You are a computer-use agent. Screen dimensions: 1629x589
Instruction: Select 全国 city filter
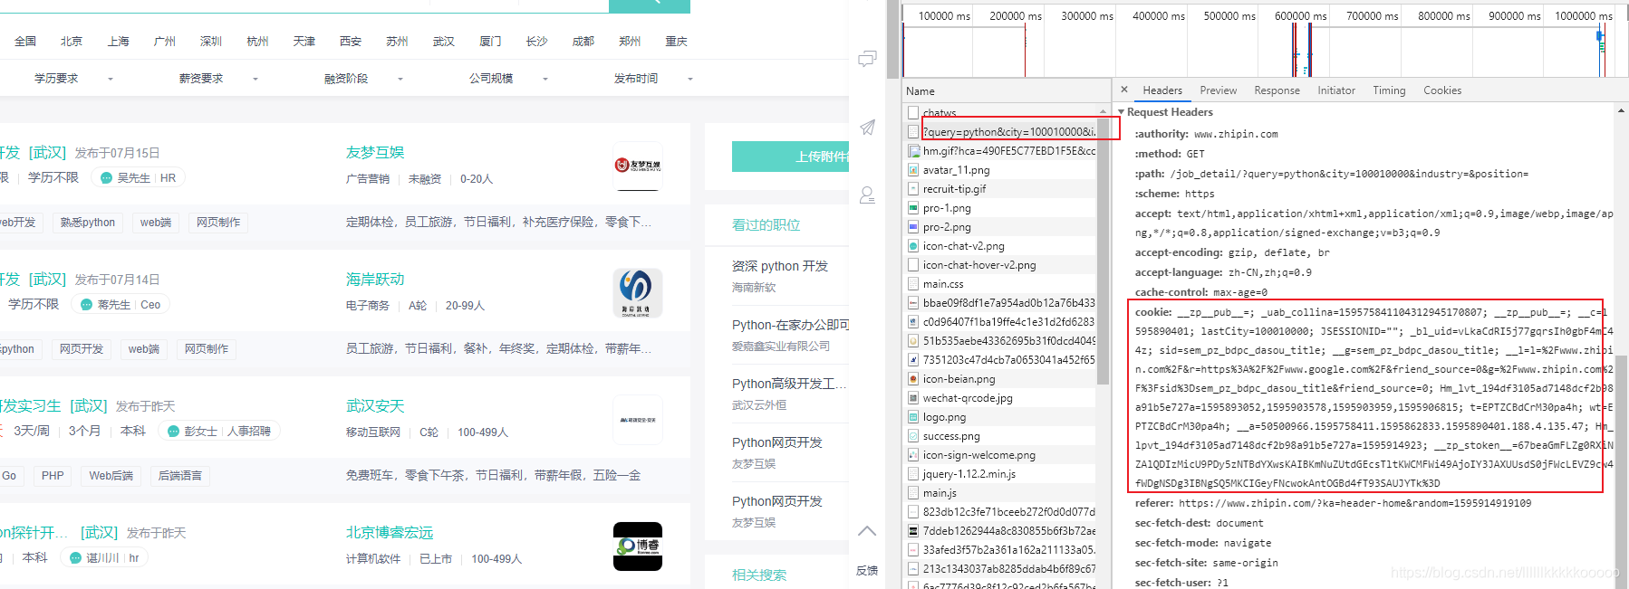[x=25, y=42]
